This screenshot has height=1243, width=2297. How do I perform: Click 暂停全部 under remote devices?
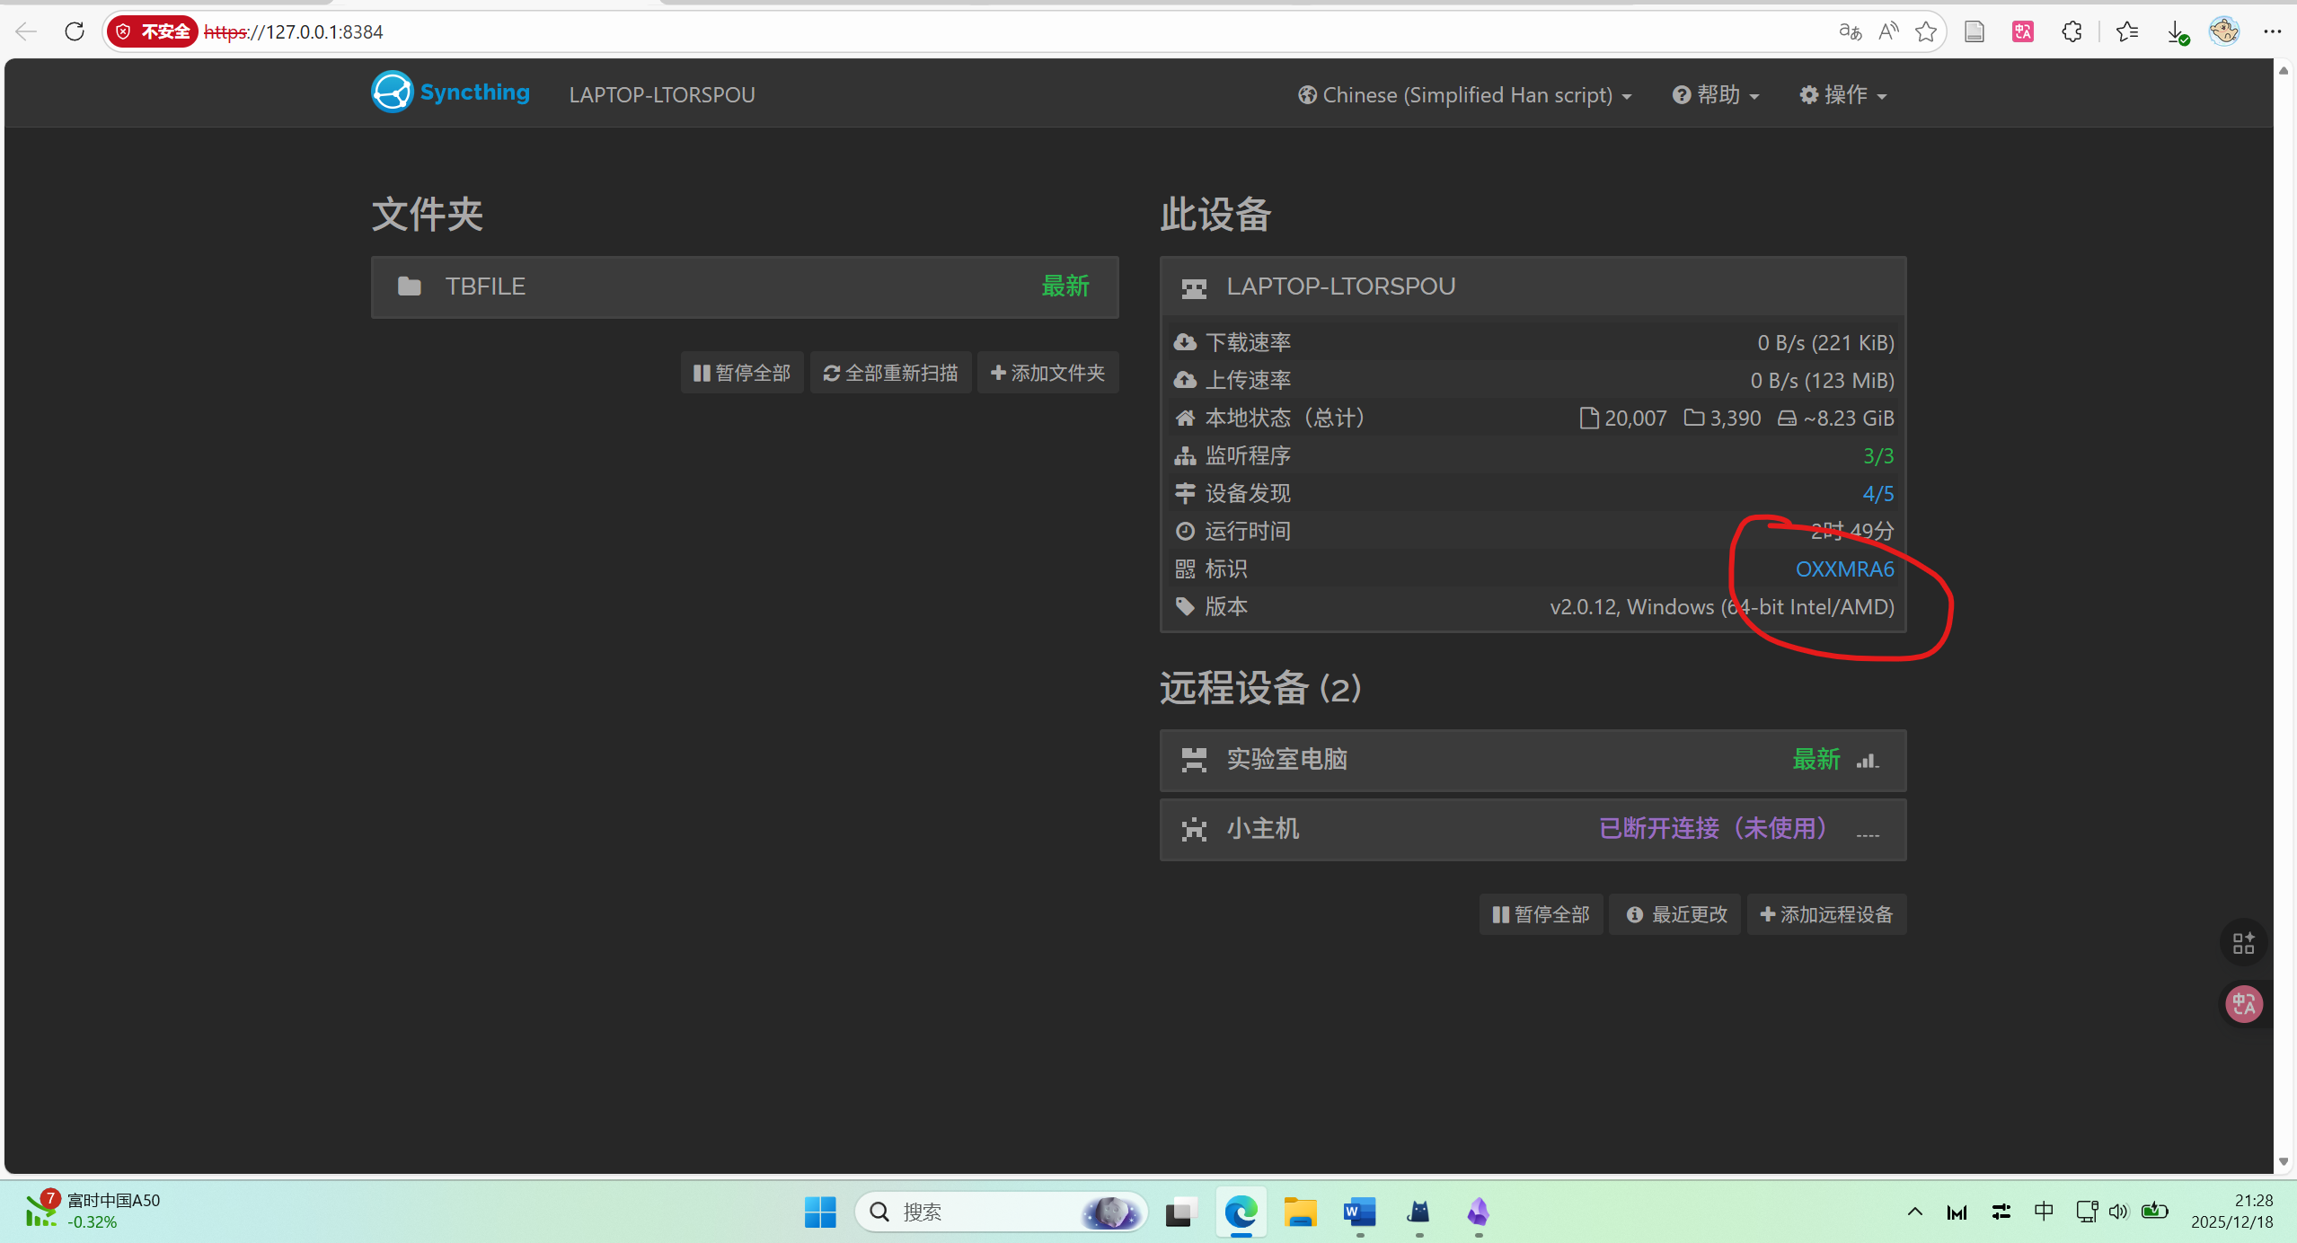coord(1541,914)
